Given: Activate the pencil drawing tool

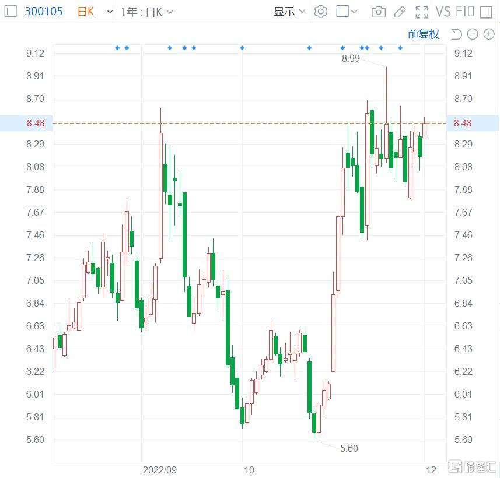Looking at the screenshot, I should [x=400, y=12].
